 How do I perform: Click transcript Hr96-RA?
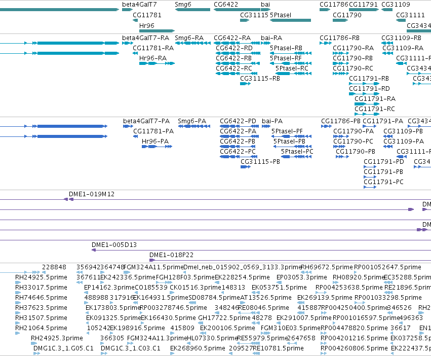pos(153,58)
